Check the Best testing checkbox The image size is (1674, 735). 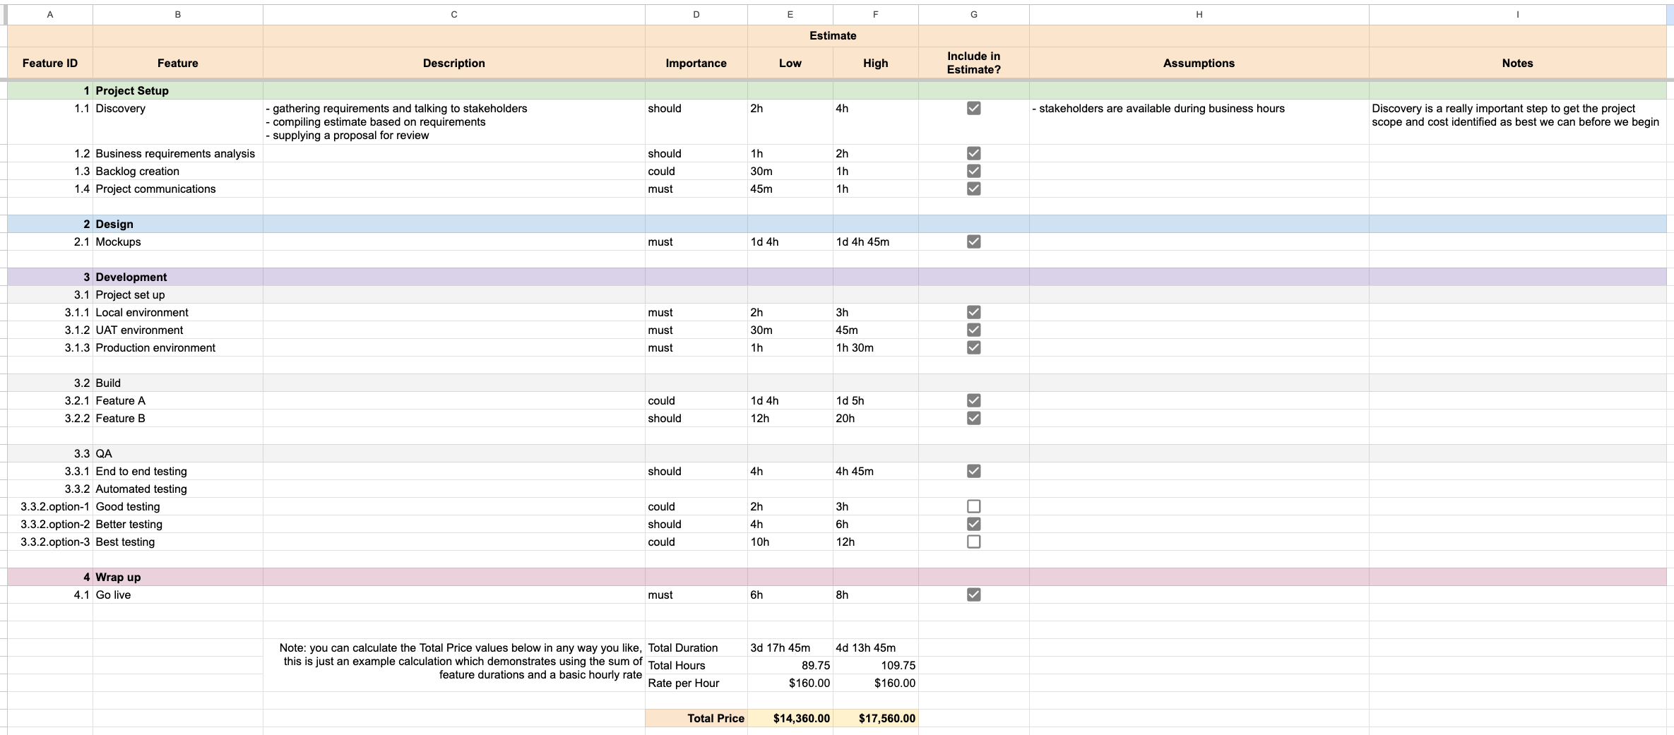point(973,542)
